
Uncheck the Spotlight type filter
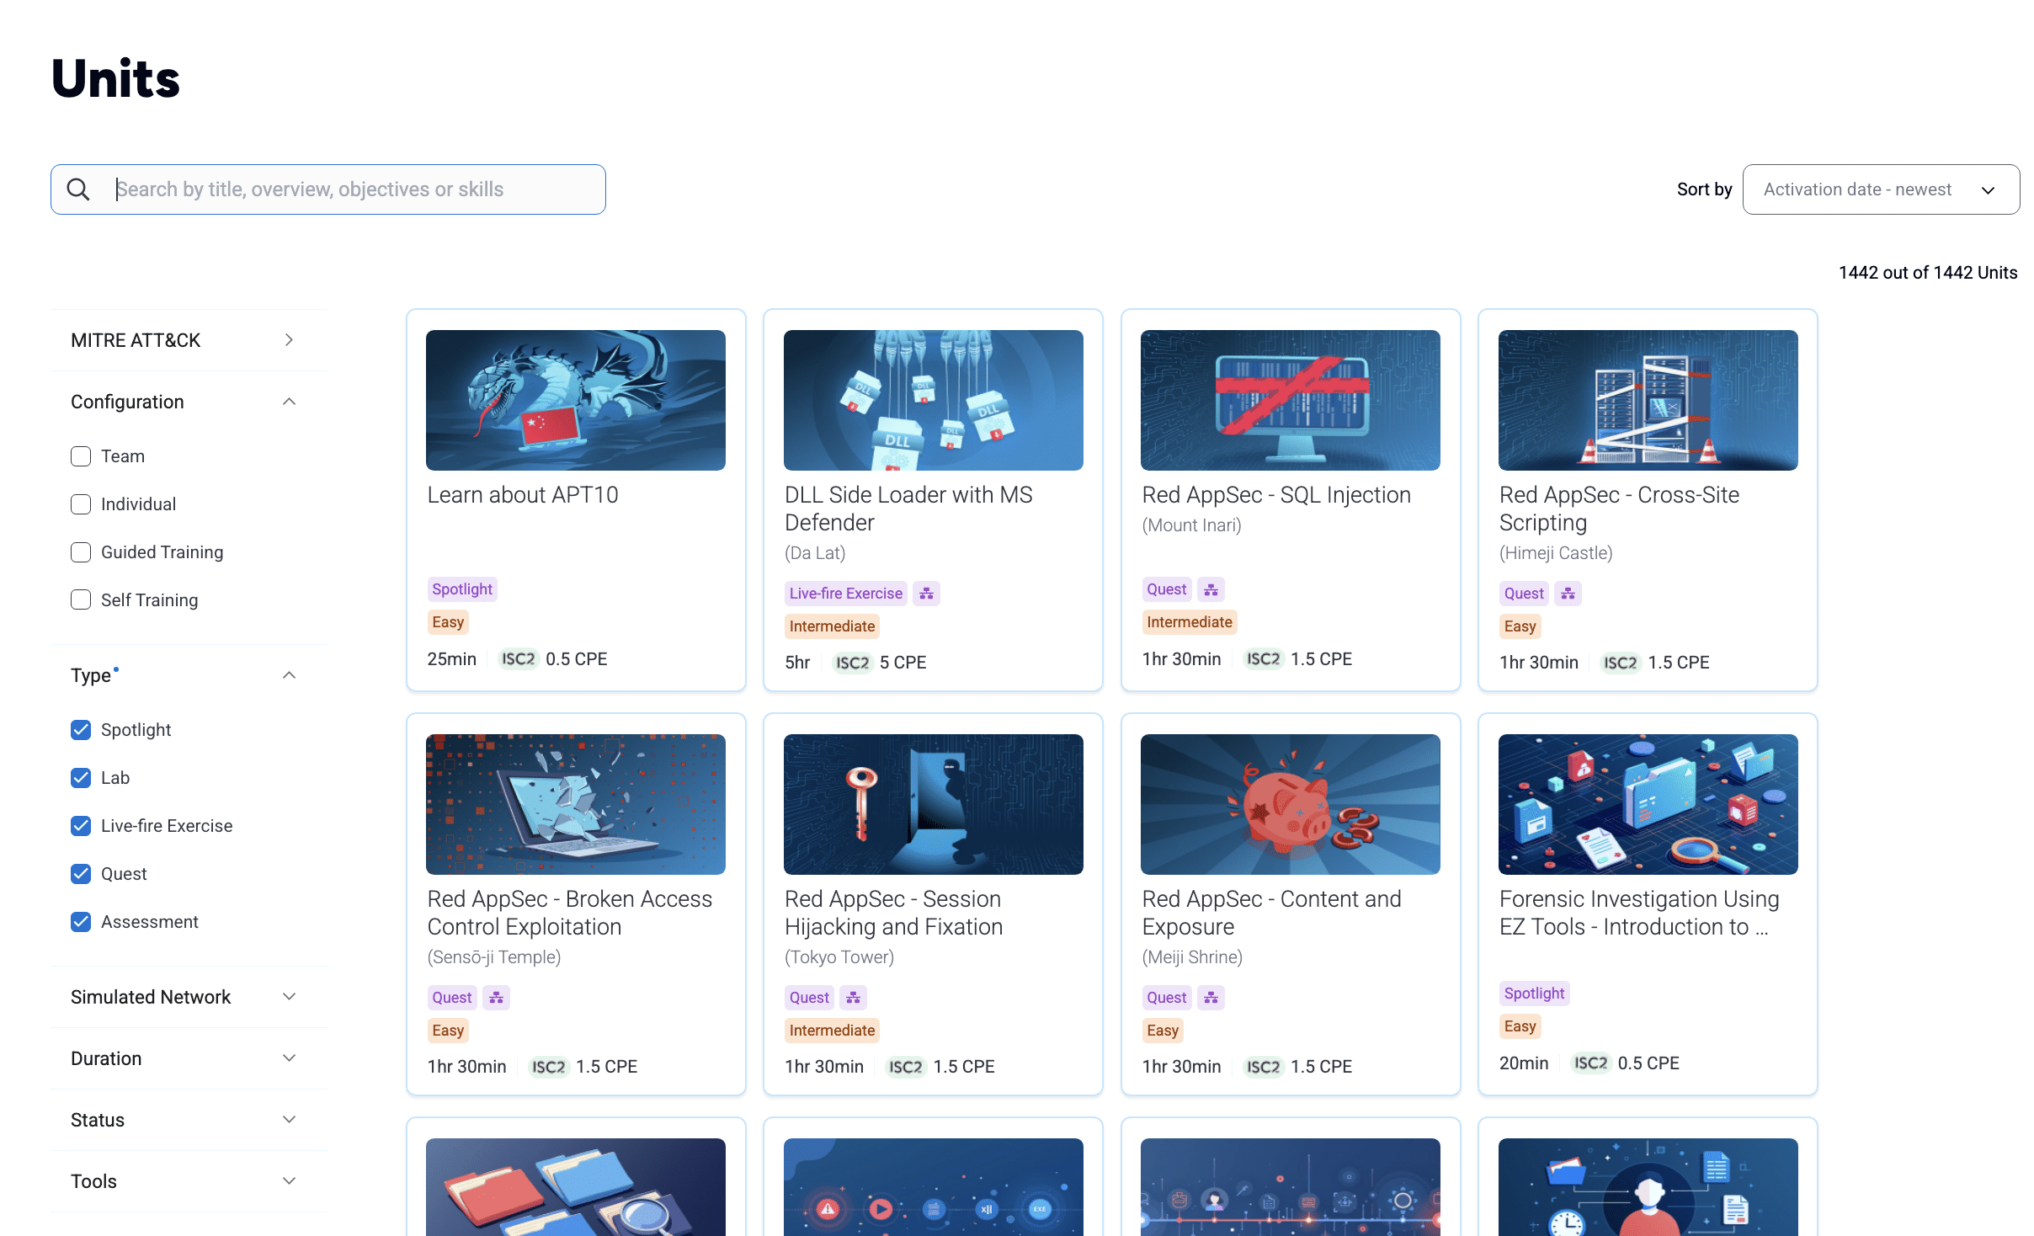point(81,730)
